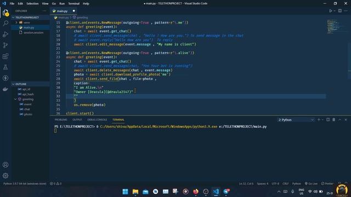The image size is (351, 197).
Task: Open the File menu
Action: (x=12, y=4)
